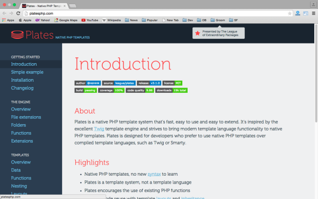
Task: Open Overview under Templates
Action: coord(21,162)
